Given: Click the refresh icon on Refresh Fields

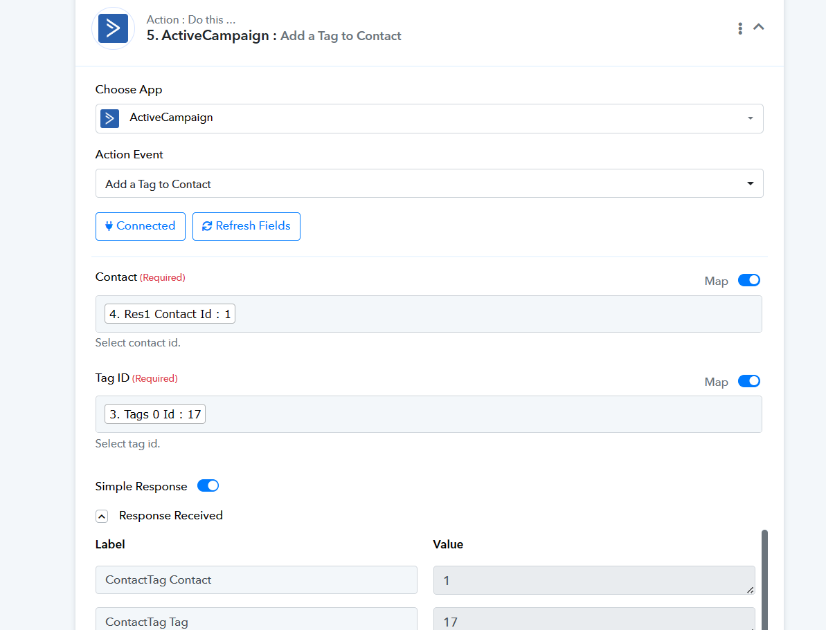Looking at the screenshot, I should [x=207, y=226].
